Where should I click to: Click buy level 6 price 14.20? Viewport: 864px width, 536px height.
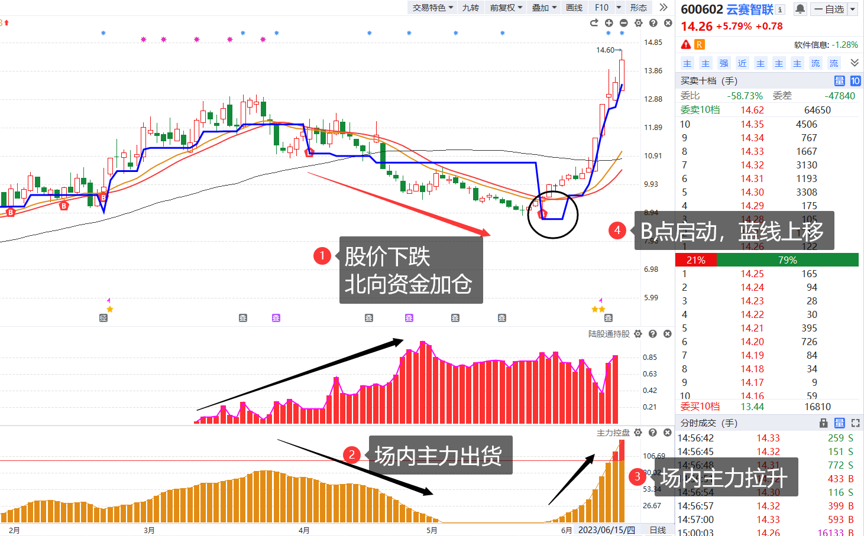click(x=752, y=342)
